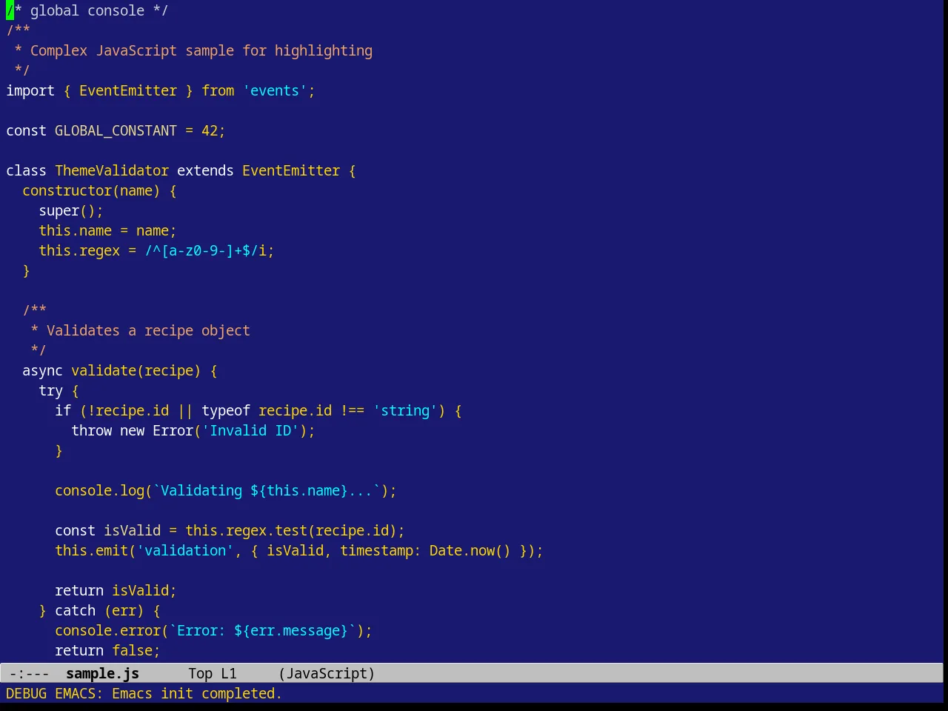The width and height of the screenshot is (948, 711).
Task: Click 'const isValid' declaration
Action: (x=107, y=530)
